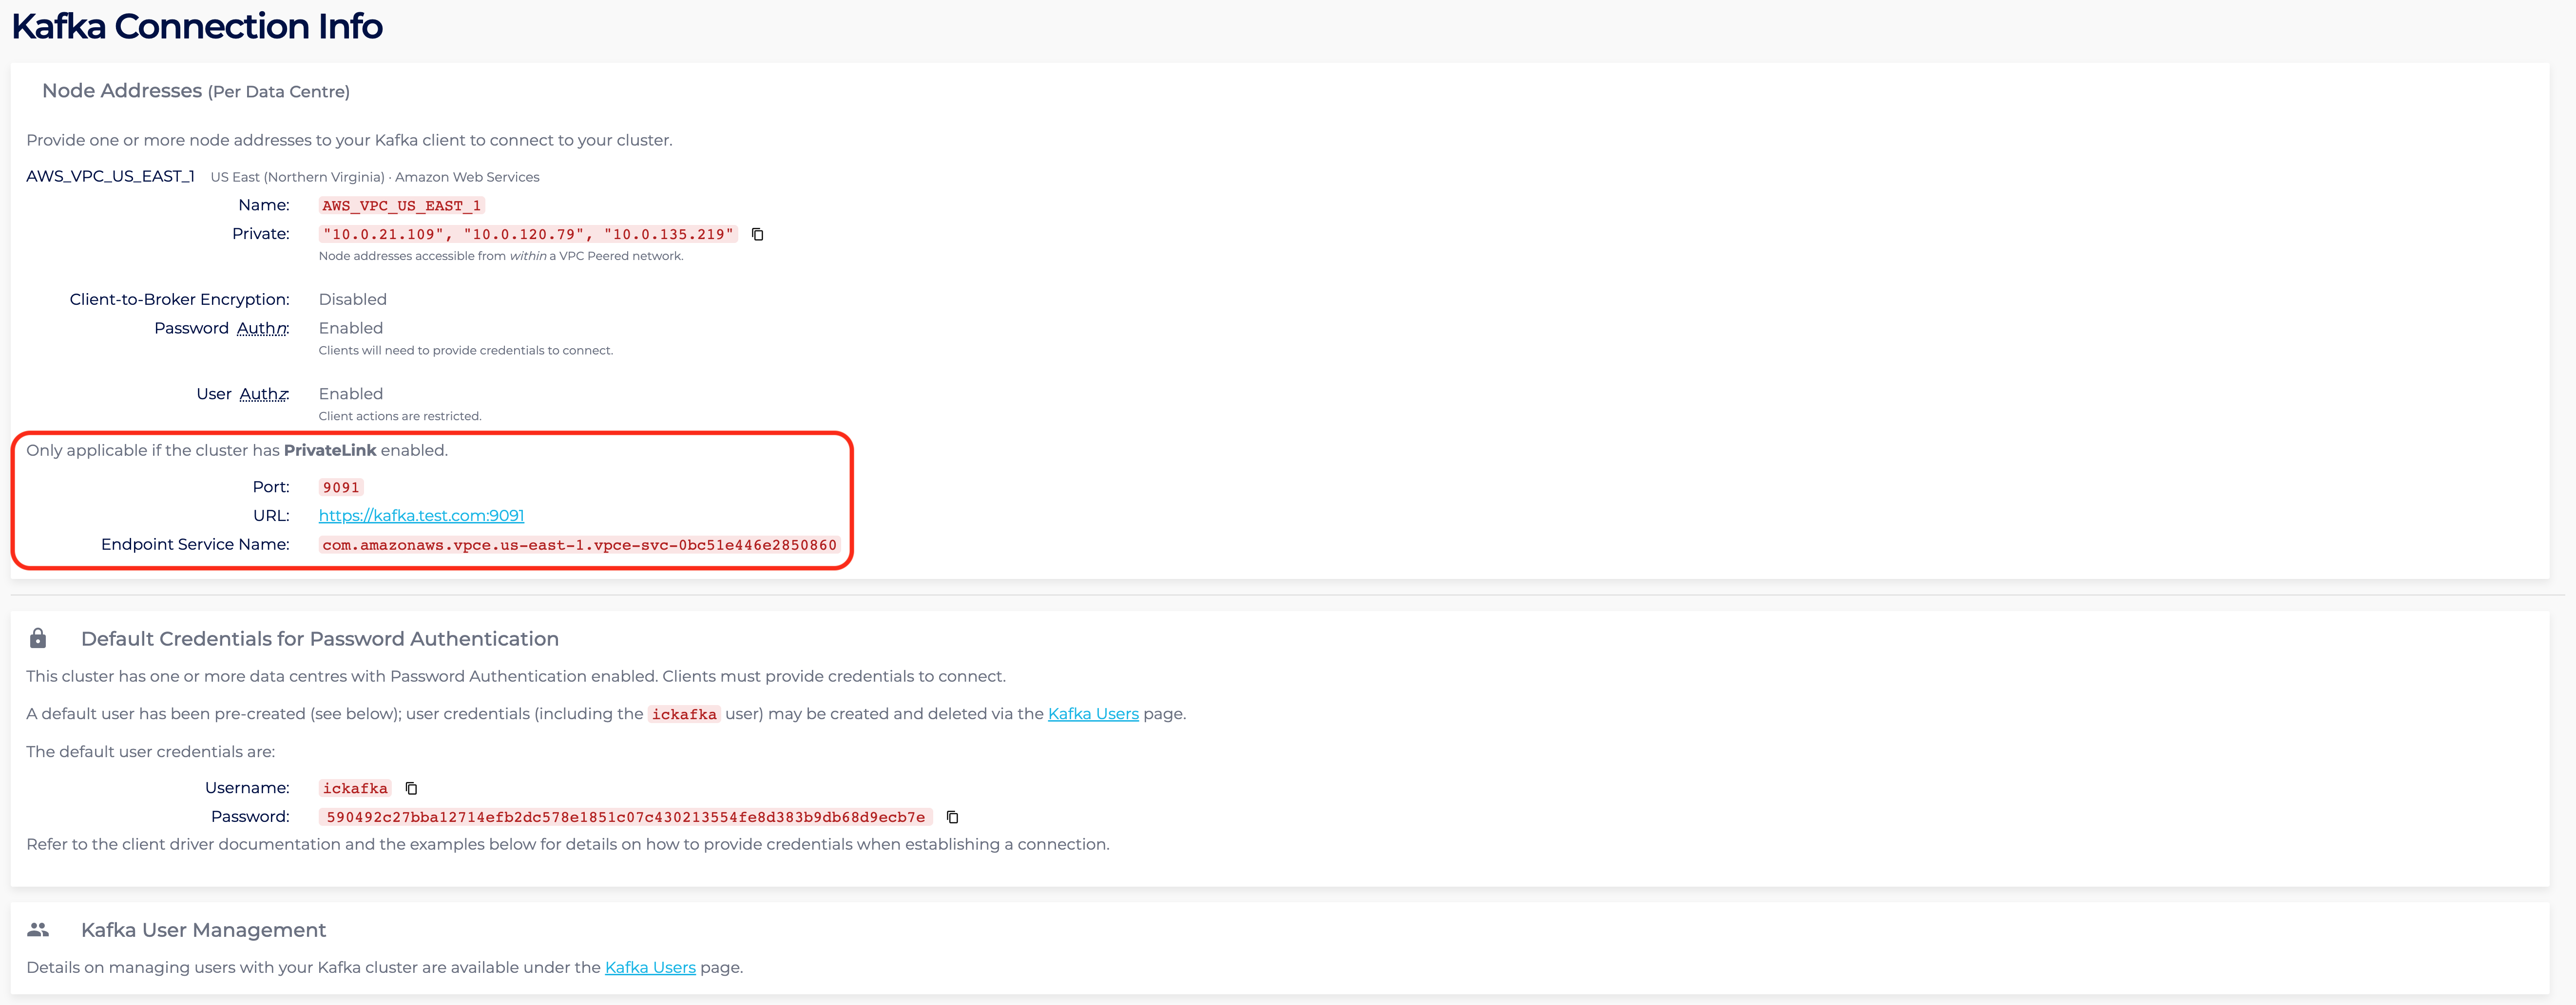Click the Authn abbreviation label
Image resolution: width=2576 pixels, height=1005 pixels.
pos(262,329)
